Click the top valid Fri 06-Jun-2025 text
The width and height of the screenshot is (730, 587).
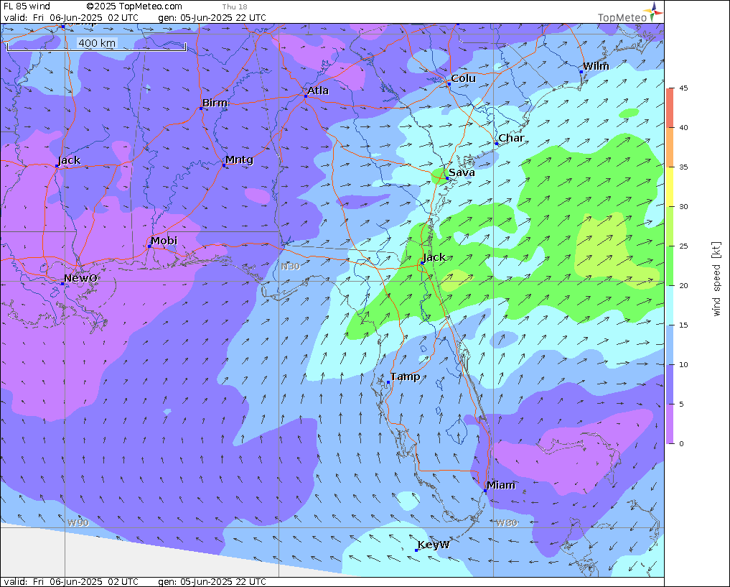click(71, 18)
